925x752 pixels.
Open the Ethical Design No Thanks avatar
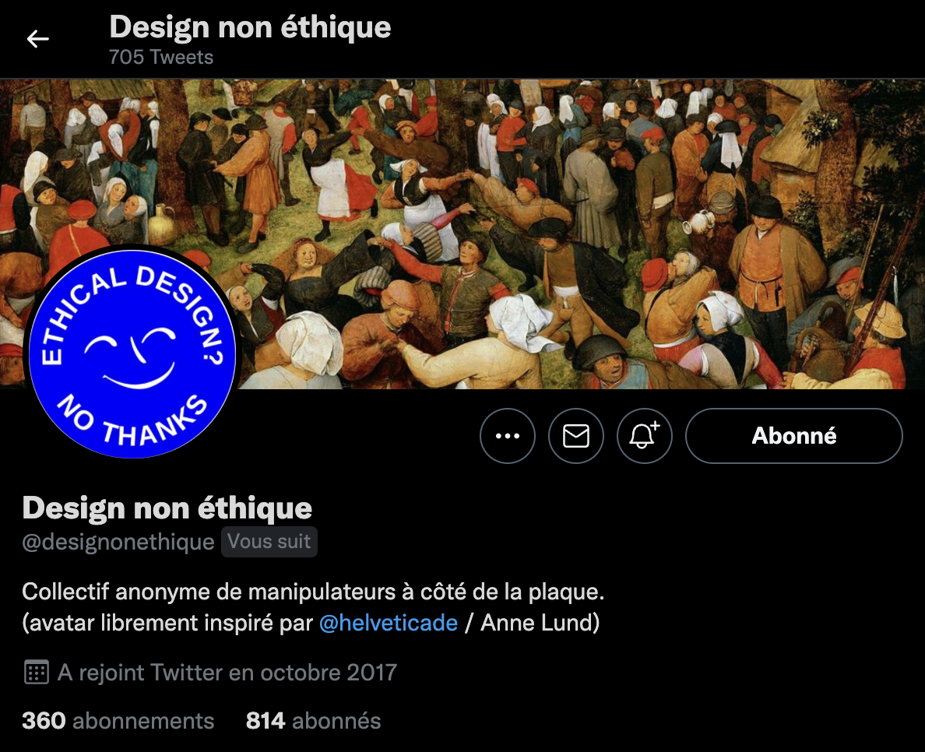click(132, 354)
